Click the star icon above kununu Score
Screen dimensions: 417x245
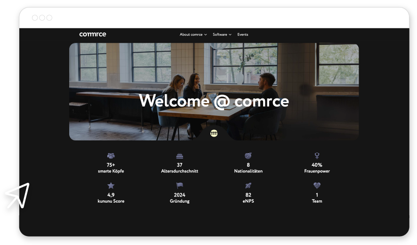coord(111,185)
